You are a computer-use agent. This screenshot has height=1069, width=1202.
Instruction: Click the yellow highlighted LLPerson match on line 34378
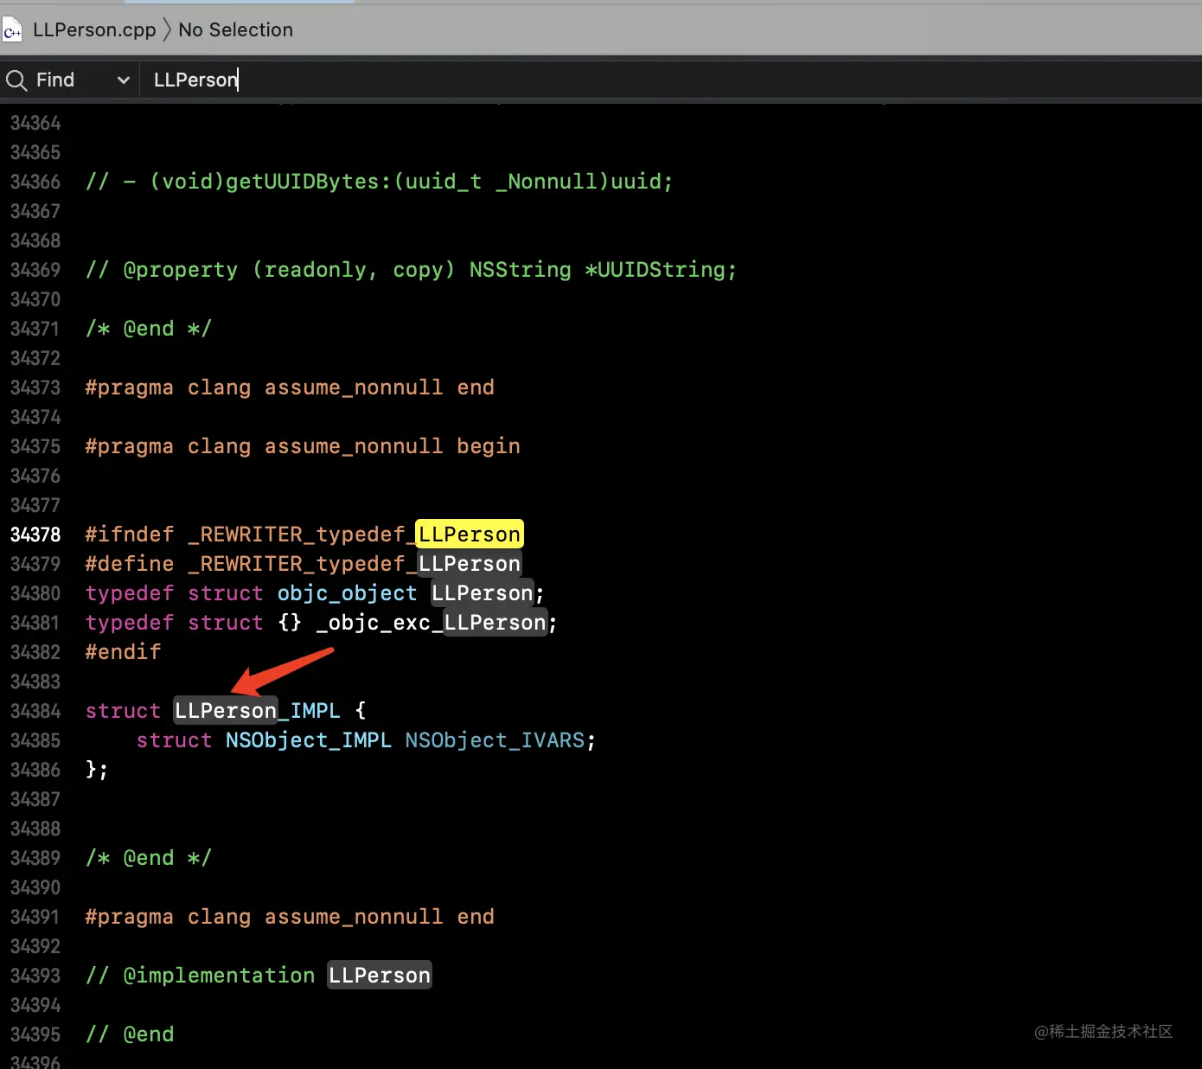coord(470,534)
